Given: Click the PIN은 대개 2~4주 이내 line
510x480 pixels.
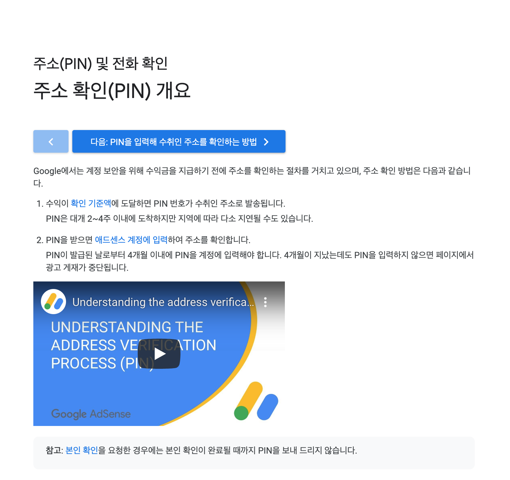Looking at the screenshot, I should [180, 218].
